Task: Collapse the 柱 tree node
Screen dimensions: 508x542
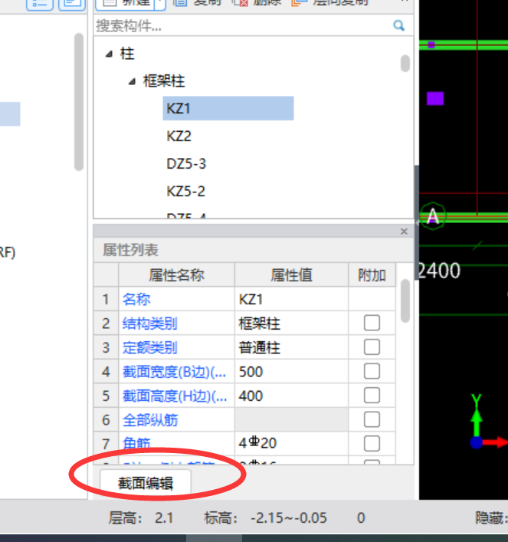Action: [x=110, y=54]
